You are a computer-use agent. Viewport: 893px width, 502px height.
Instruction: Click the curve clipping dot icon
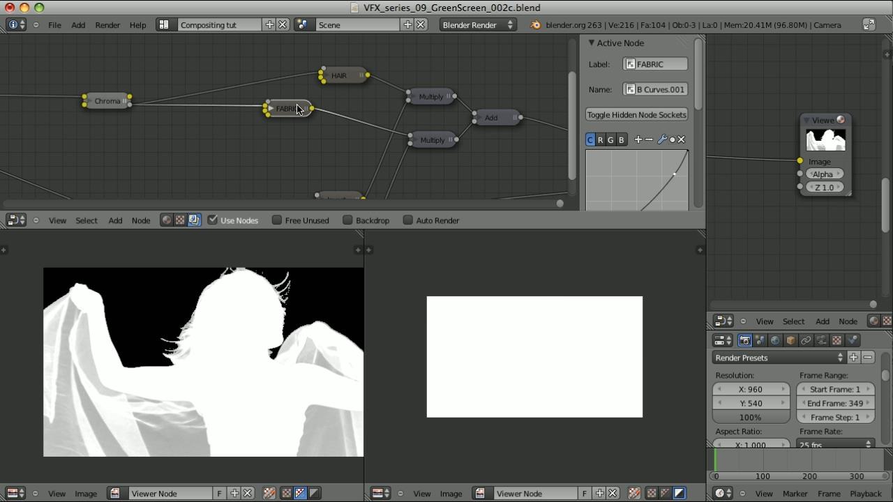pyautogui.click(x=673, y=139)
